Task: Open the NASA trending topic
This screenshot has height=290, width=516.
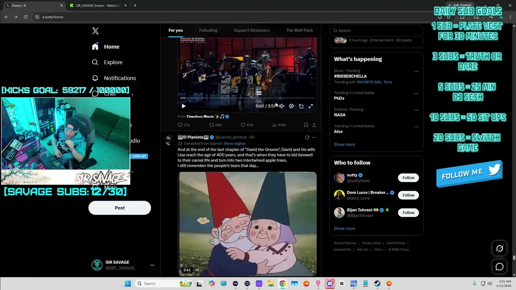Action: click(x=340, y=115)
